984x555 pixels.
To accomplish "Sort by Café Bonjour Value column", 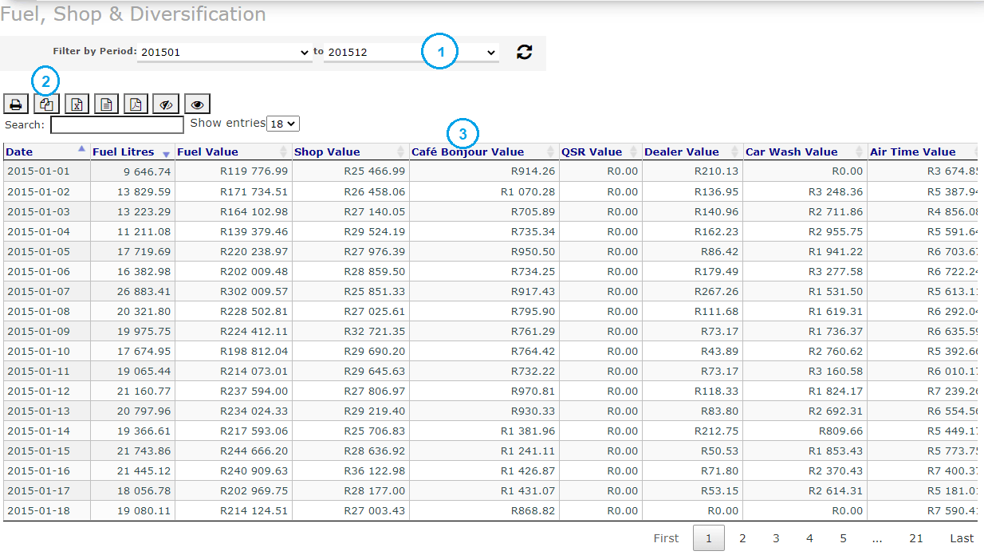I will pyautogui.click(x=467, y=152).
